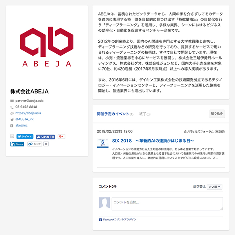Click the Facebookコメントプラグイン link
Viewport: 235px width, 235px height.
click(119, 220)
